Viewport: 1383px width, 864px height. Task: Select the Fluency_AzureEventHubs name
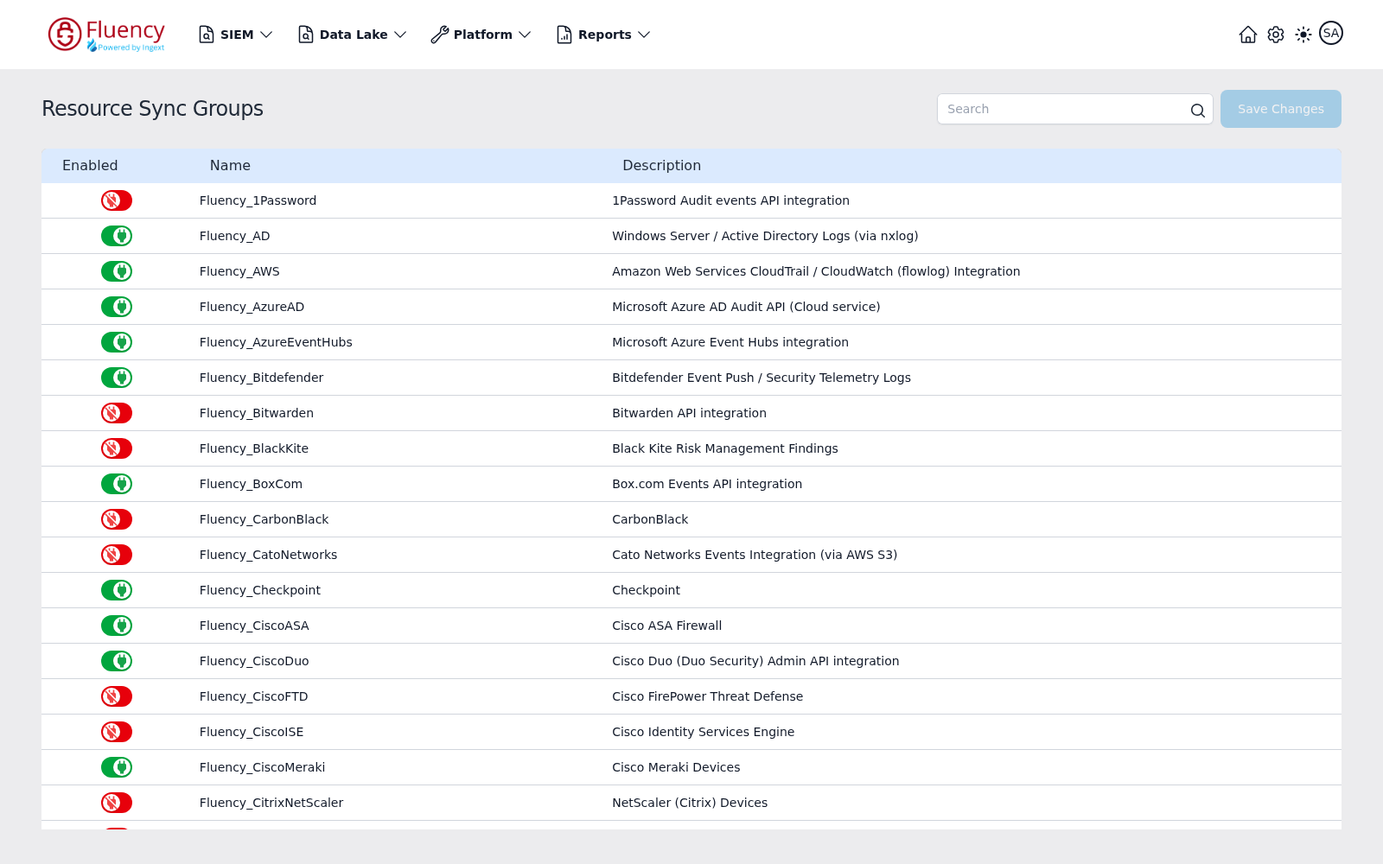(x=276, y=342)
